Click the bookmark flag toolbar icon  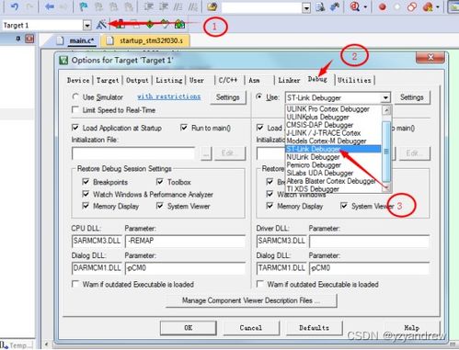point(84,6)
